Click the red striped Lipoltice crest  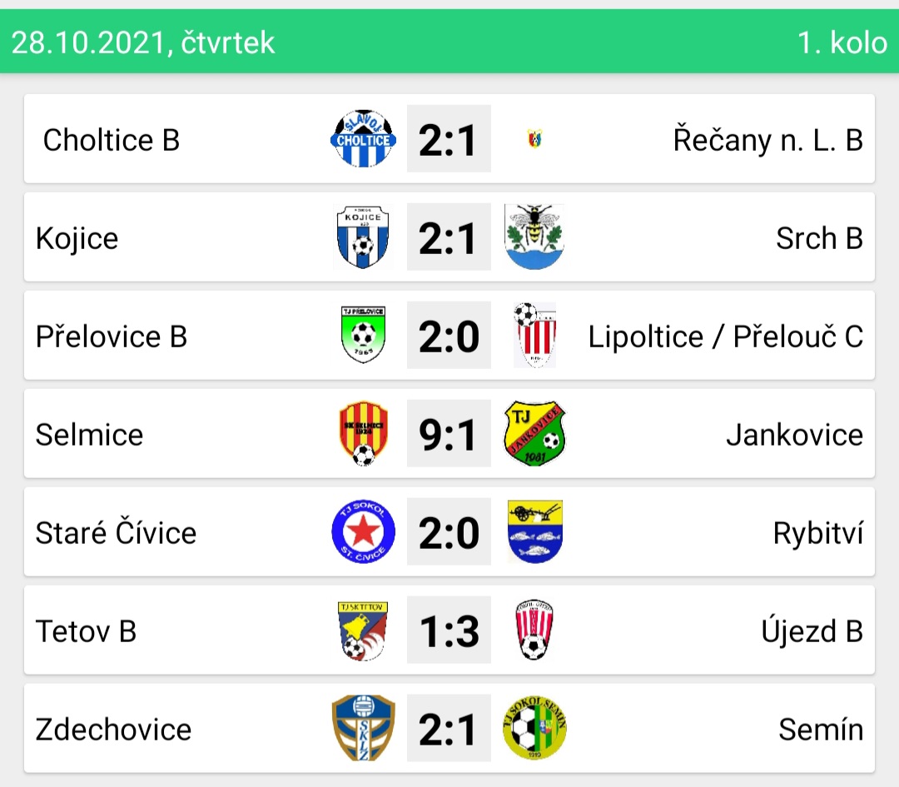(535, 335)
